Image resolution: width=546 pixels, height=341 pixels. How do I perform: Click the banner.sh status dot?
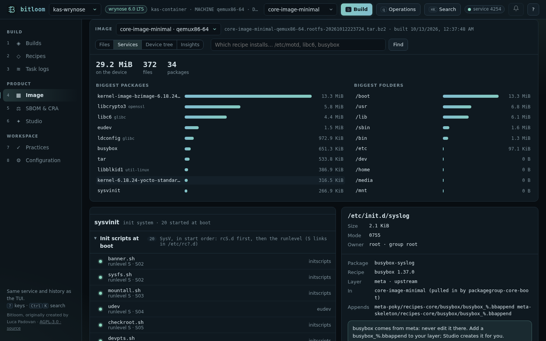[100, 261]
